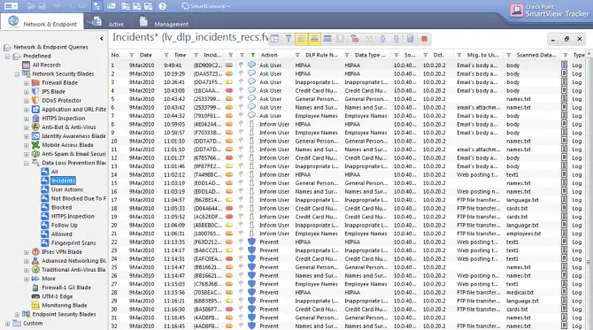
Task: Expand the IPsec VPN Blade node
Action: click(x=26, y=252)
